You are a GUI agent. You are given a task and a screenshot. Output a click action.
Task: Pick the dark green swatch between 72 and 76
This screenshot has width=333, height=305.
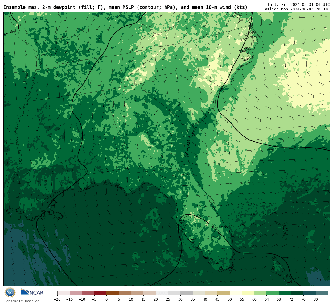point(298,293)
